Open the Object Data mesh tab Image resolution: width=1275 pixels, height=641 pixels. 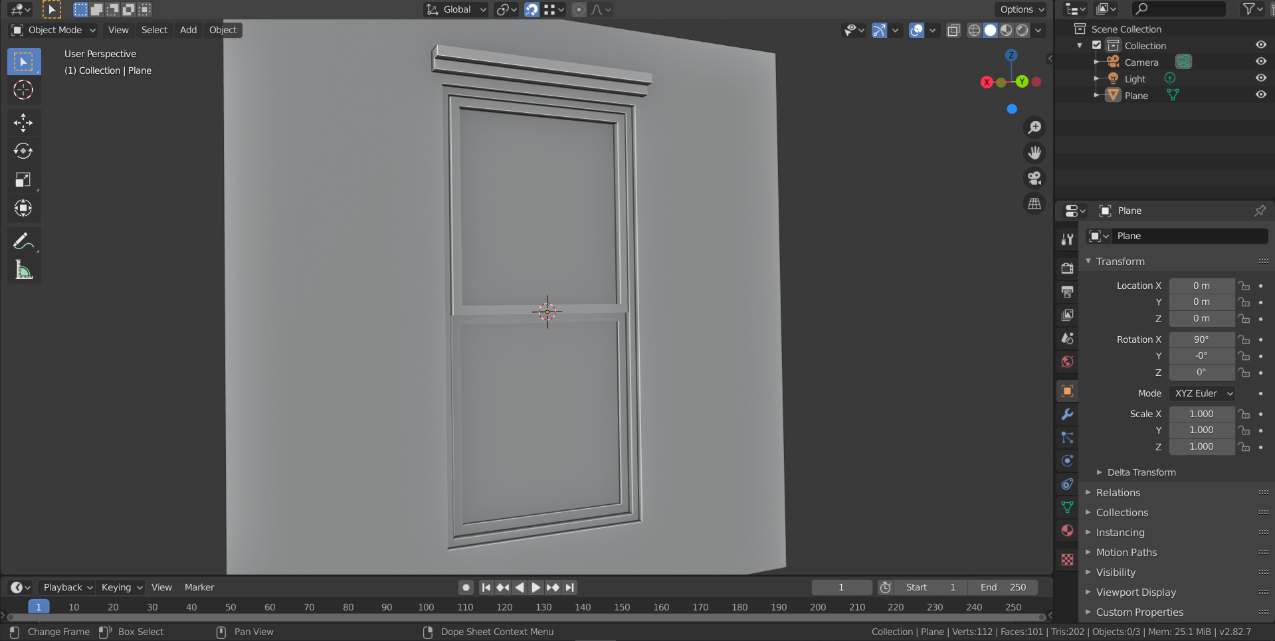1067,507
